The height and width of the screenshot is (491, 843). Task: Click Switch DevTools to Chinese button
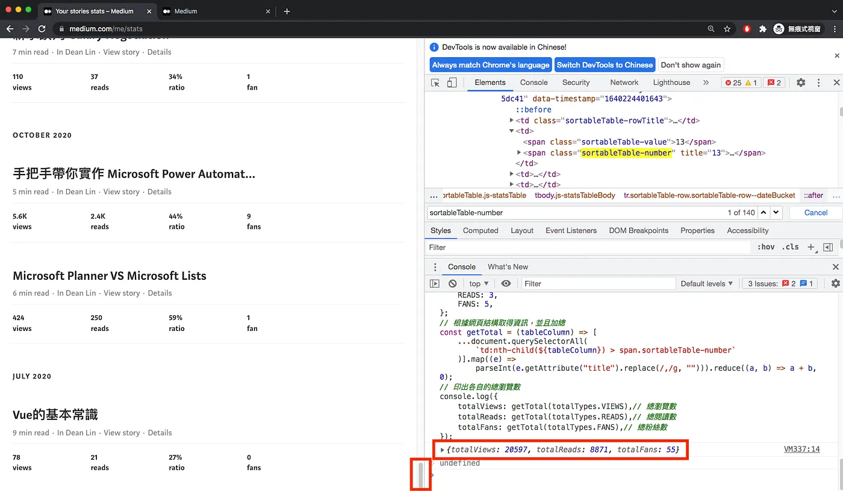point(605,65)
